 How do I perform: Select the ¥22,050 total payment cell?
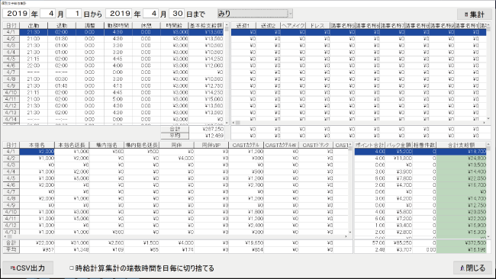pyautogui.click(x=462, y=178)
